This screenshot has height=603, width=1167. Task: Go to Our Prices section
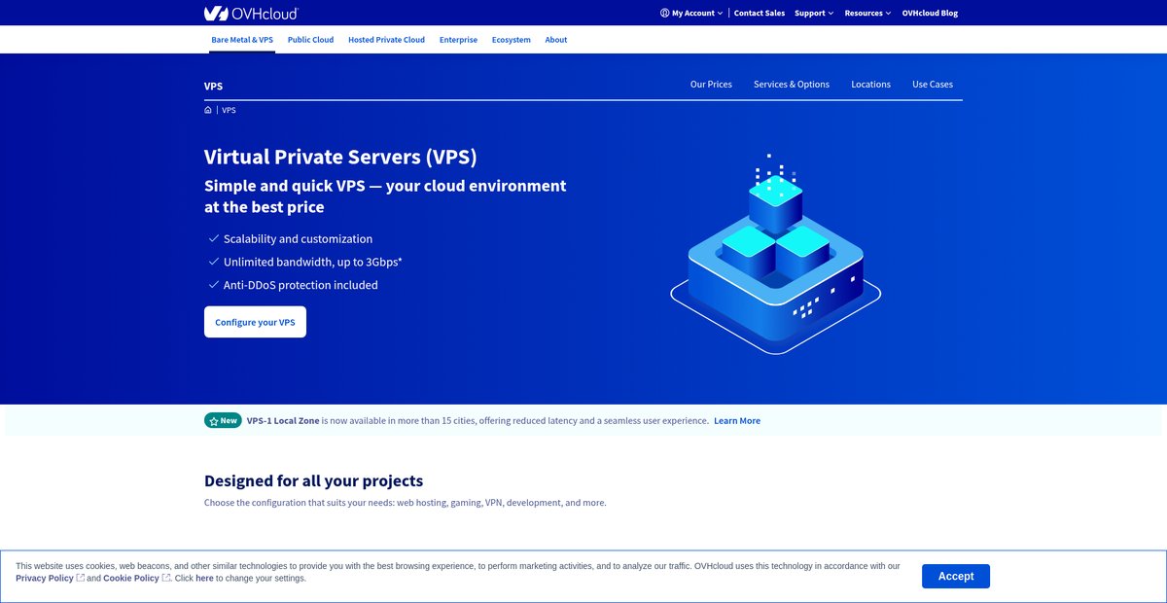pyautogui.click(x=711, y=85)
